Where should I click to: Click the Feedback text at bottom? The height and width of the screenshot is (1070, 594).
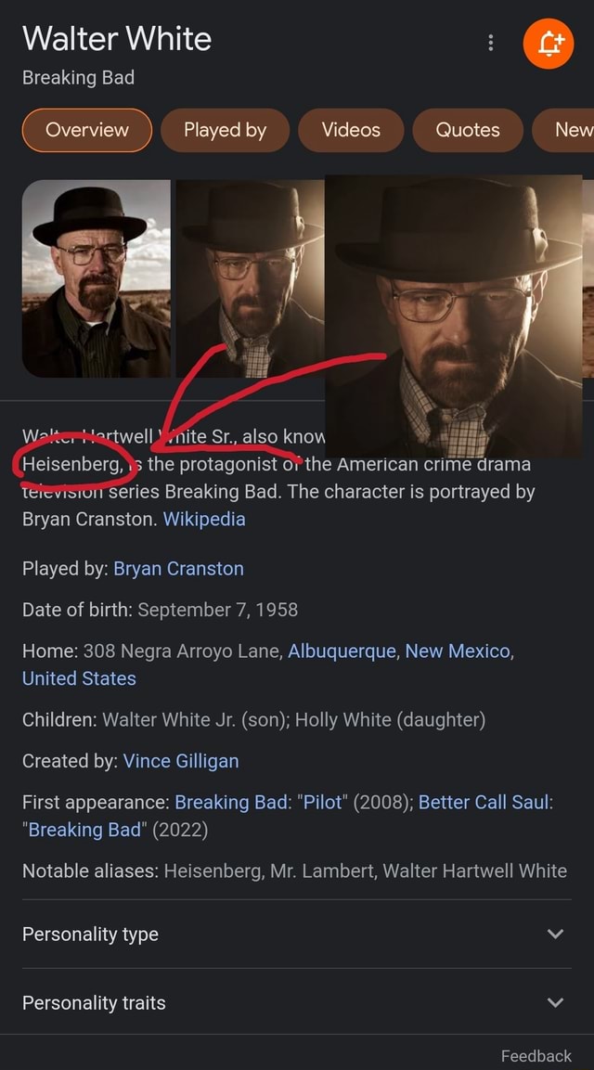tap(536, 1056)
